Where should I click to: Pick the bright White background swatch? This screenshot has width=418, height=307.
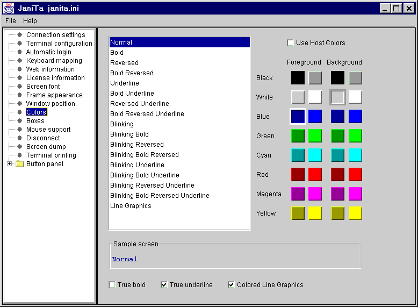pos(355,97)
